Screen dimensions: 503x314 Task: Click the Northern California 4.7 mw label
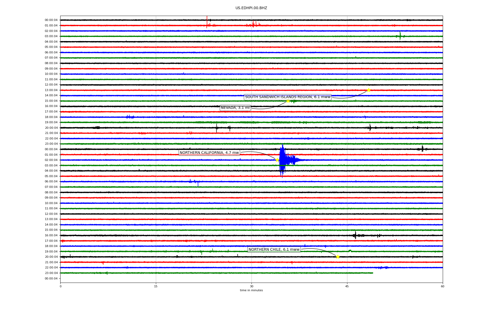pos(209,153)
